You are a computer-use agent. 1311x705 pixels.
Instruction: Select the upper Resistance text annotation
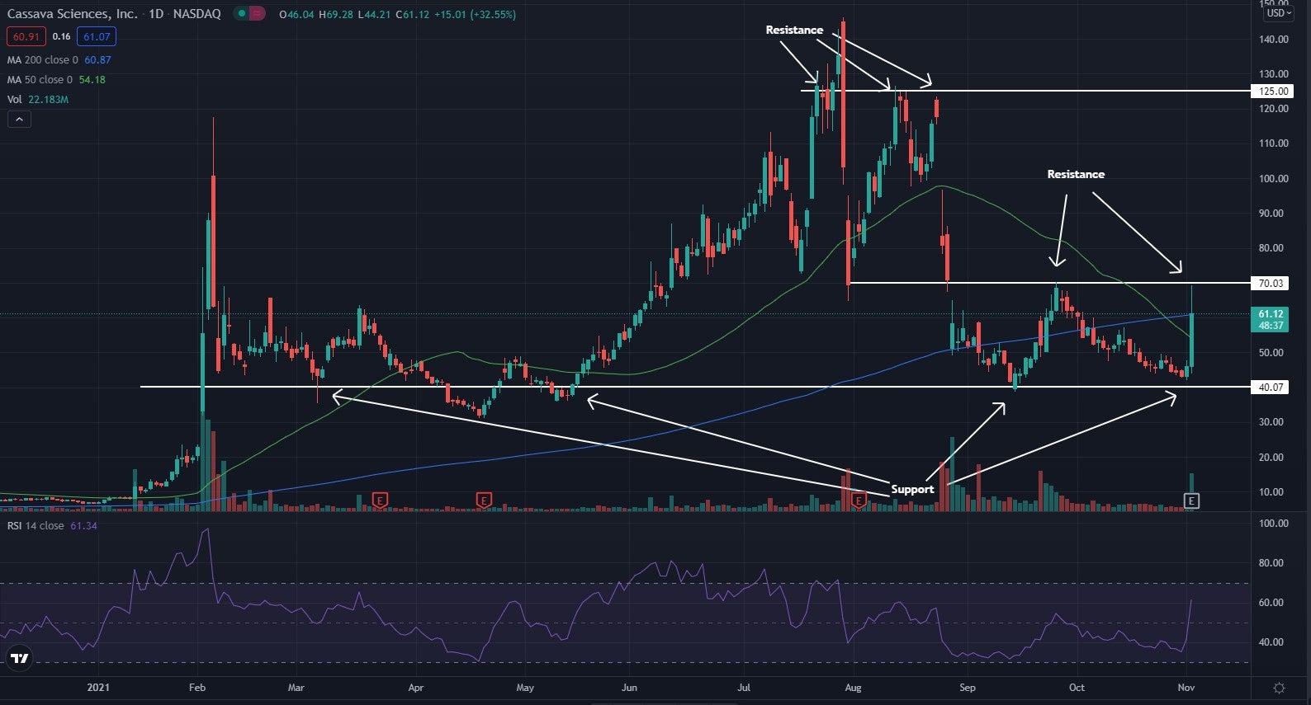794,30
